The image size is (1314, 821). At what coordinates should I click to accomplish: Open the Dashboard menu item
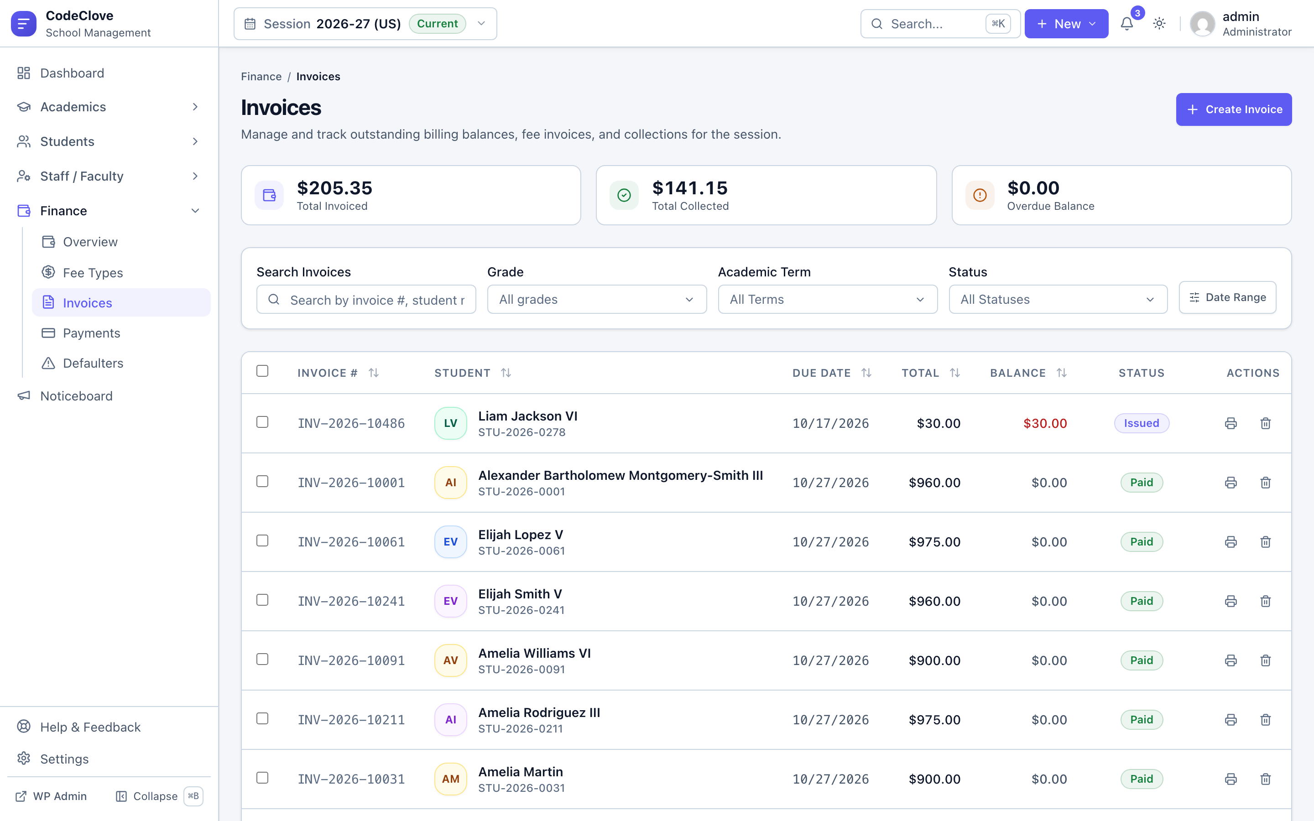click(109, 73)
